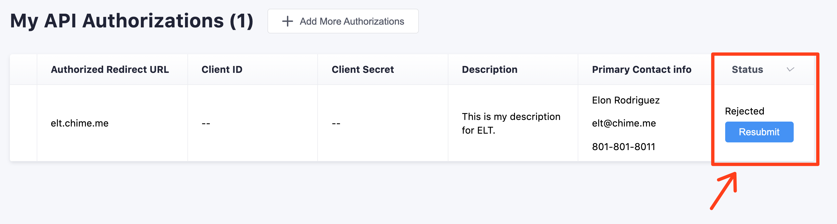
Task: Expand the Status column chevron
Action: [x=790, y=70]
